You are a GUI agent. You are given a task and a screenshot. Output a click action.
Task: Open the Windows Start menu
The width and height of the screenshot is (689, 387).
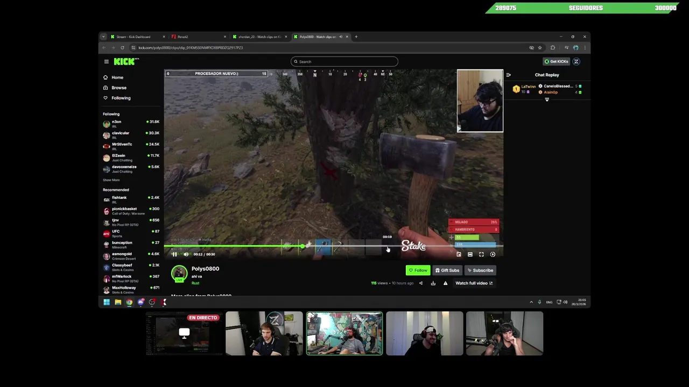click(107, 302)
